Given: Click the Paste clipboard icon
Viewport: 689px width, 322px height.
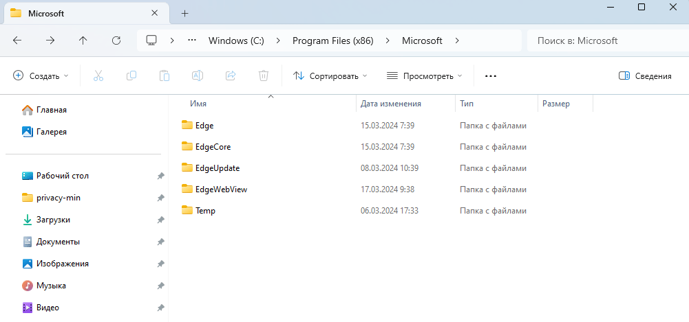Looking at the screenshot, I should tap(165, 76).
